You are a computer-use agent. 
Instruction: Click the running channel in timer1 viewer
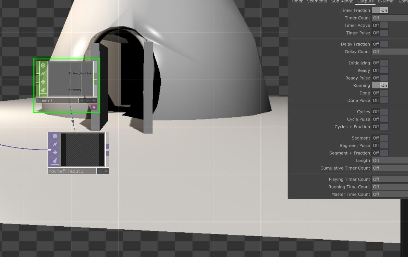pyautogui.click(x=75, y=89)
